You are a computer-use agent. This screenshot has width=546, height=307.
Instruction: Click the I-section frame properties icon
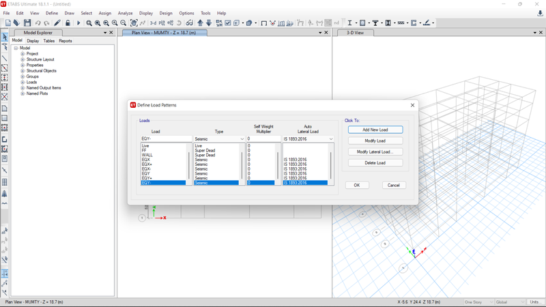pos(349,23)
